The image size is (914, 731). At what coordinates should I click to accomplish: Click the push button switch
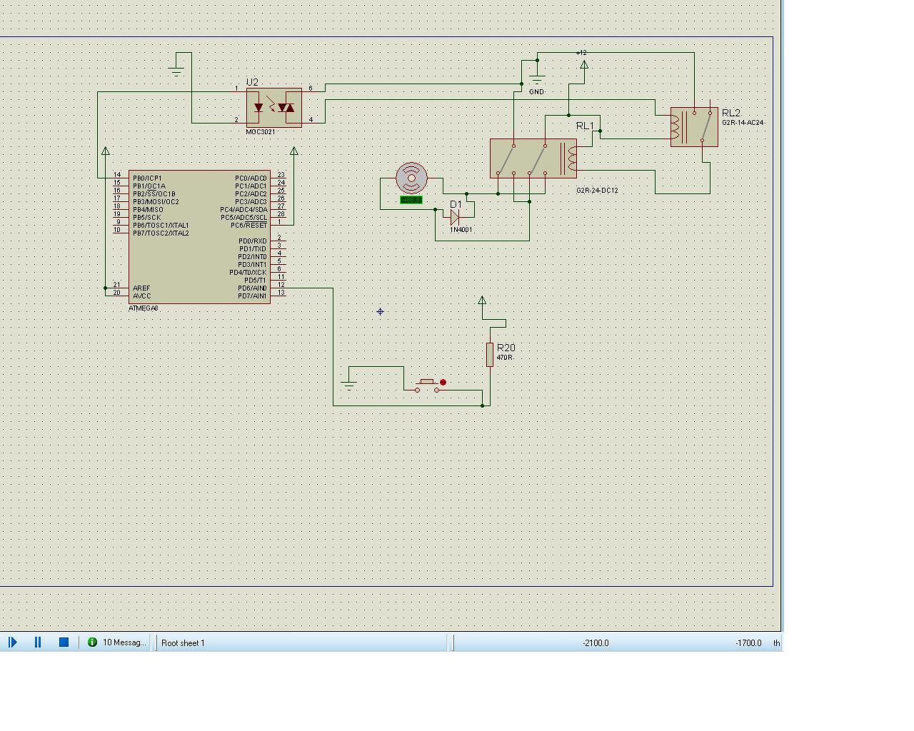pos(427,385)
